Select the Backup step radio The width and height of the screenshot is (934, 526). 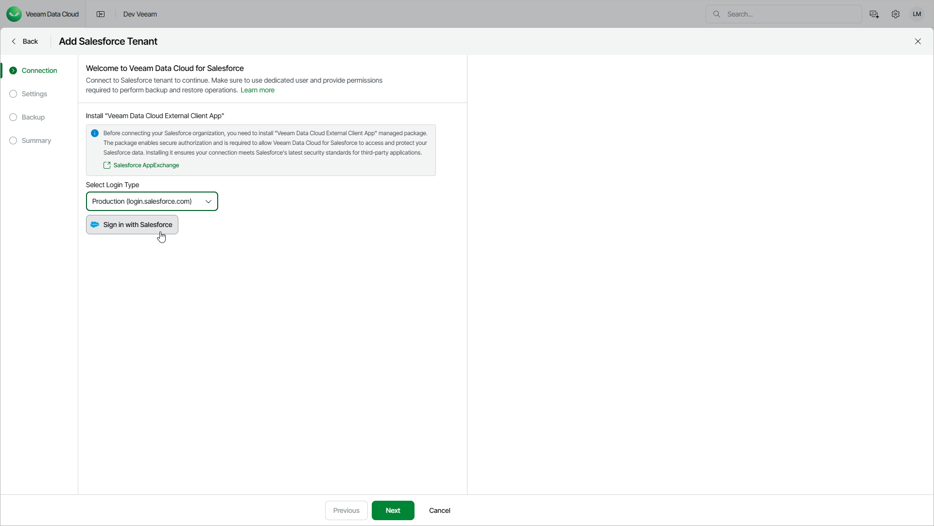[13, 117]
